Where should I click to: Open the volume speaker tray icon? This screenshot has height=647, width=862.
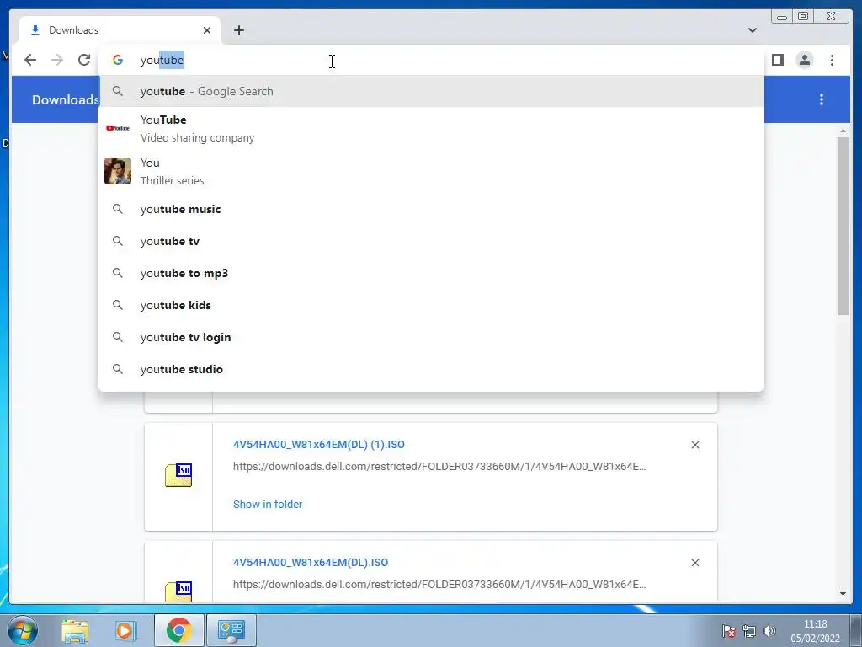click(x=769, y=631)
